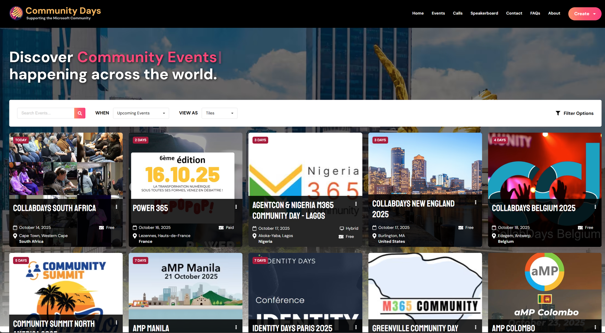Open Identity Days Paris three-dot menu
This screenshot has height=333, width=605.
coord(356,327)
